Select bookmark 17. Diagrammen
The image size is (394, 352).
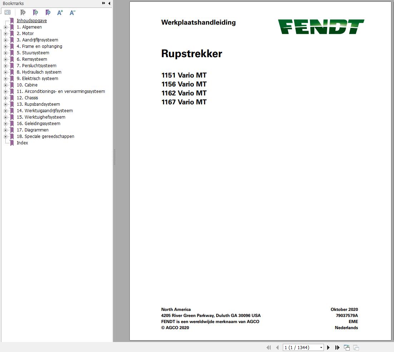33,130
